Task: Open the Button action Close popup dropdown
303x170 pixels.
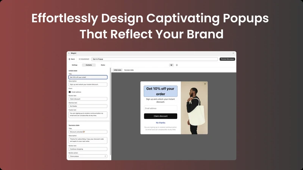Action: coord(88,156)
